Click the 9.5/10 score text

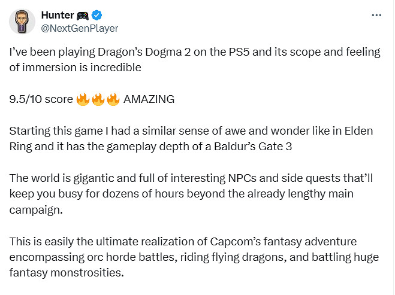(x=41, y=99)
